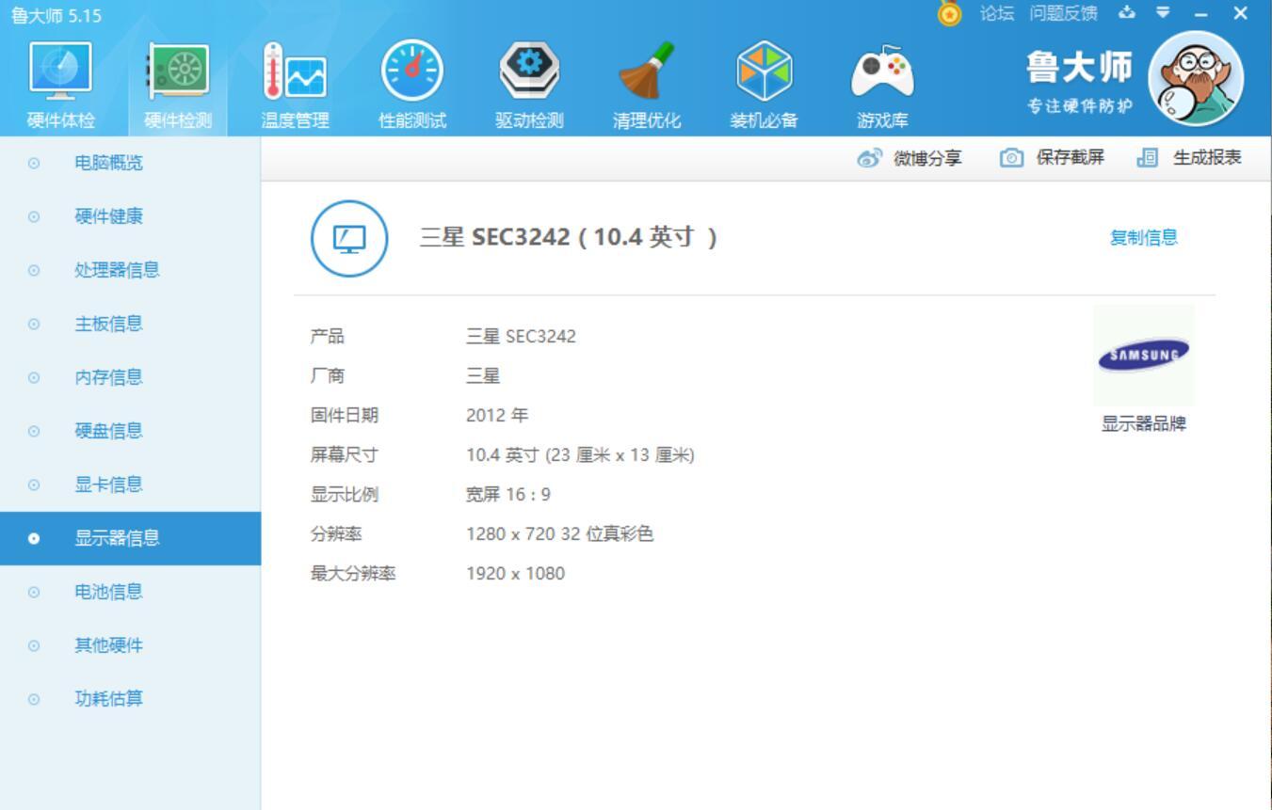1272x810 pixels.
Task: Select 主板信息 in sidebar
Action: (130, 324)
